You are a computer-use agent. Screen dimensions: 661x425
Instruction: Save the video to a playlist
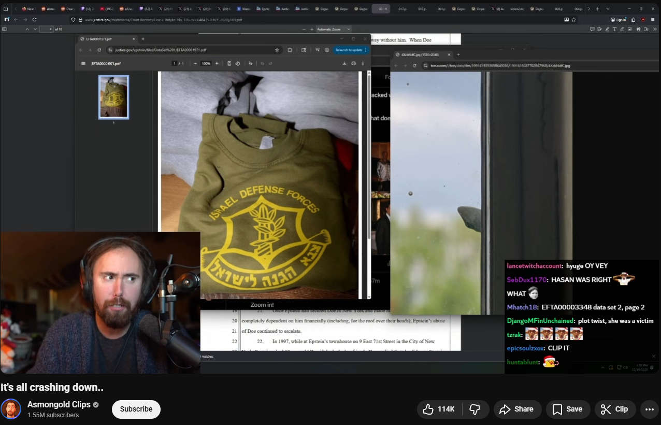click(x=567, y=409)
